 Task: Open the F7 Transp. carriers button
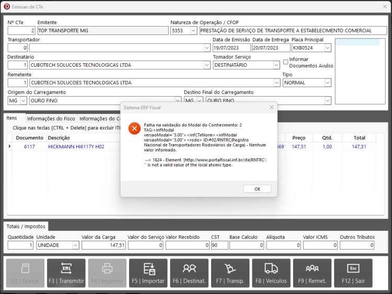click(230, 273)
